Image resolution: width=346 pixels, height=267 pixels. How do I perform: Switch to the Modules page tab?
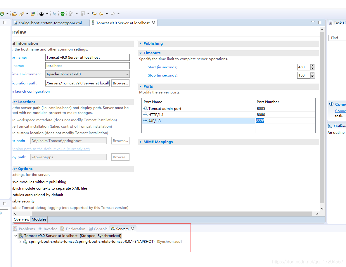point(39,219)
